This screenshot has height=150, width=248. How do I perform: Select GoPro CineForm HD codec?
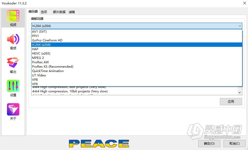pos(137,40)
